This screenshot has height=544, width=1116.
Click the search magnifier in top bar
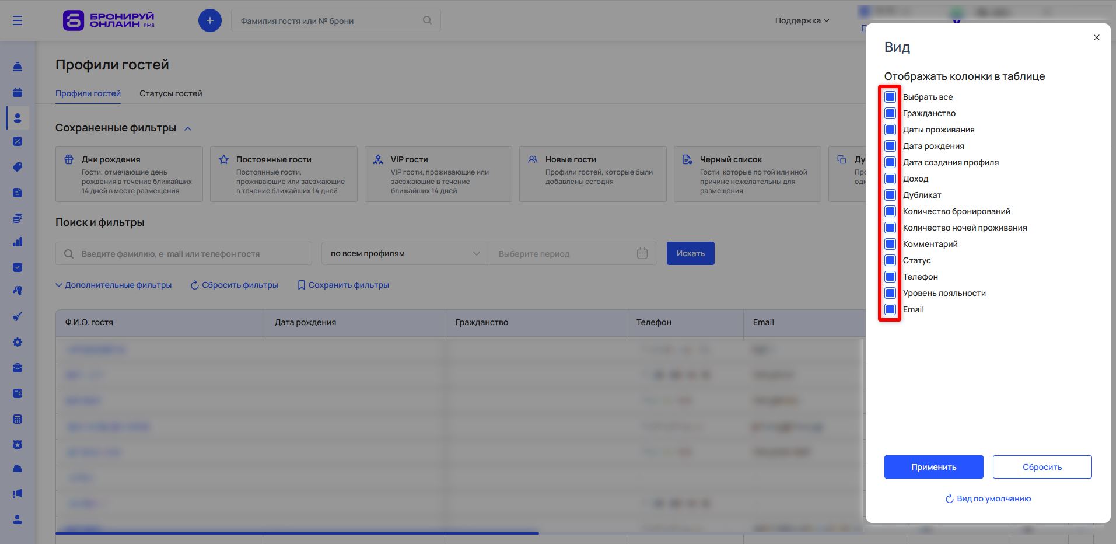point(427,20)
